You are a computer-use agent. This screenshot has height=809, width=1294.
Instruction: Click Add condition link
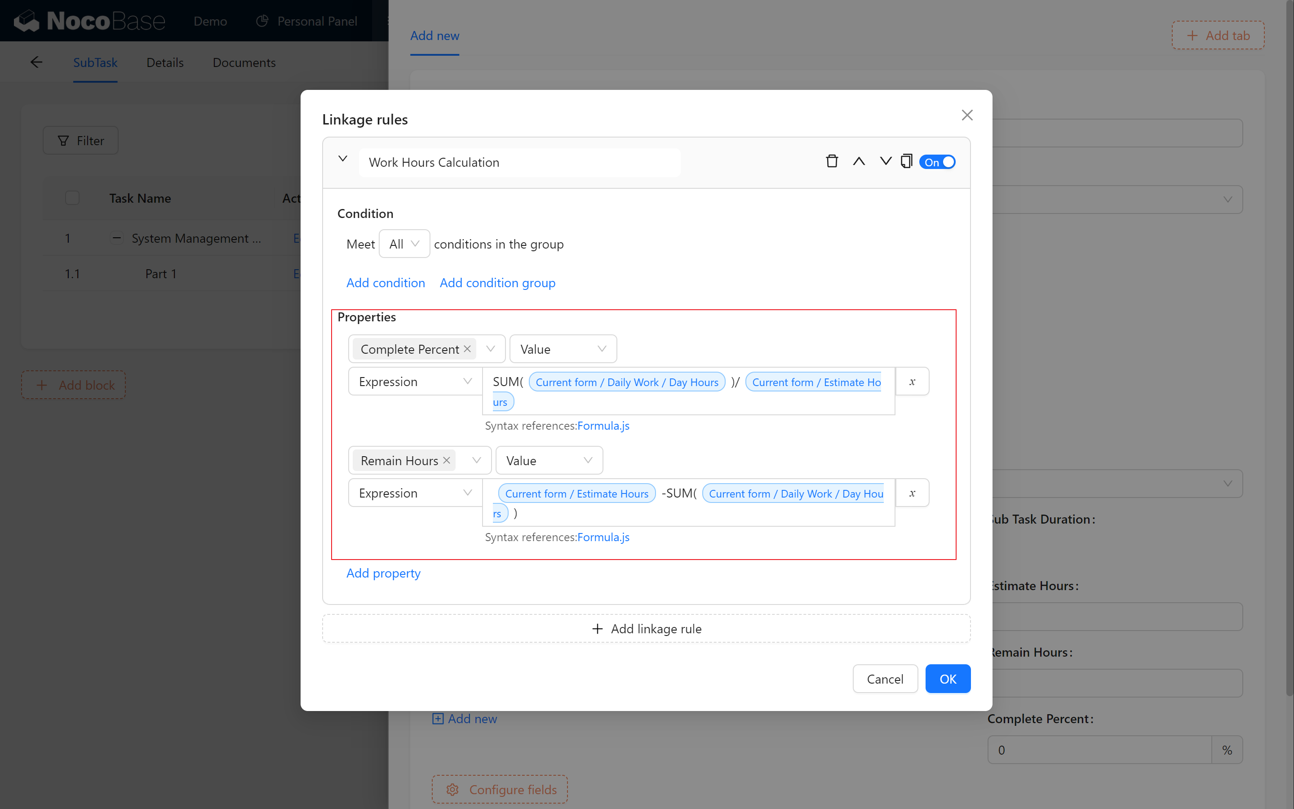[386, 283]
